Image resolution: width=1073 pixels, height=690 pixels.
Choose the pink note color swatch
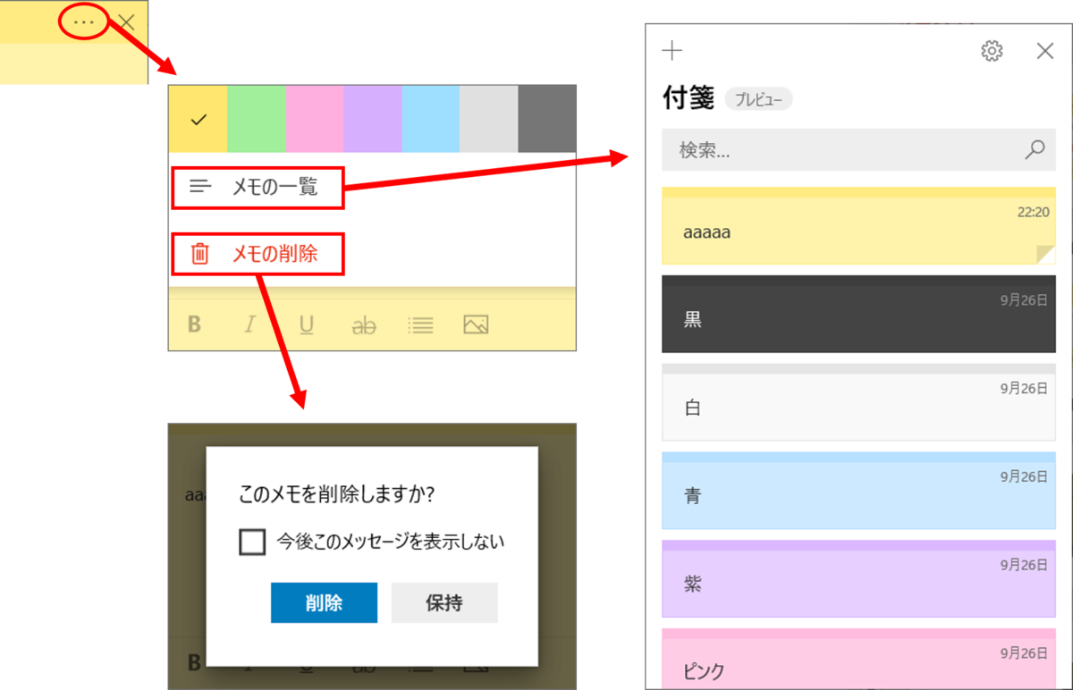[314, 119]
